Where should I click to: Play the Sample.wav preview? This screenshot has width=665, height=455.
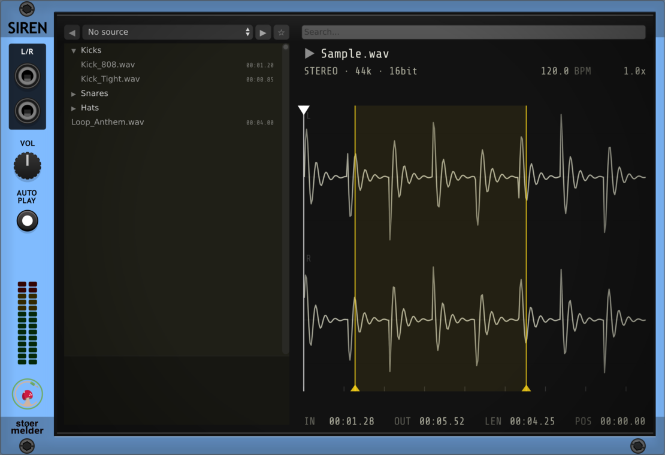point(309,53)
